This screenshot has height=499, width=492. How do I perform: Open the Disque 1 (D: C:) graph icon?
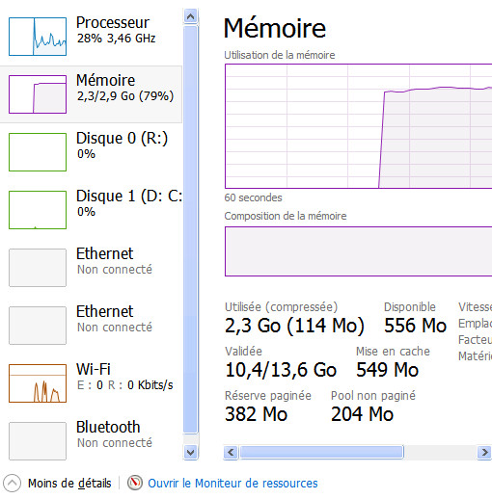[x=38, y=210]
